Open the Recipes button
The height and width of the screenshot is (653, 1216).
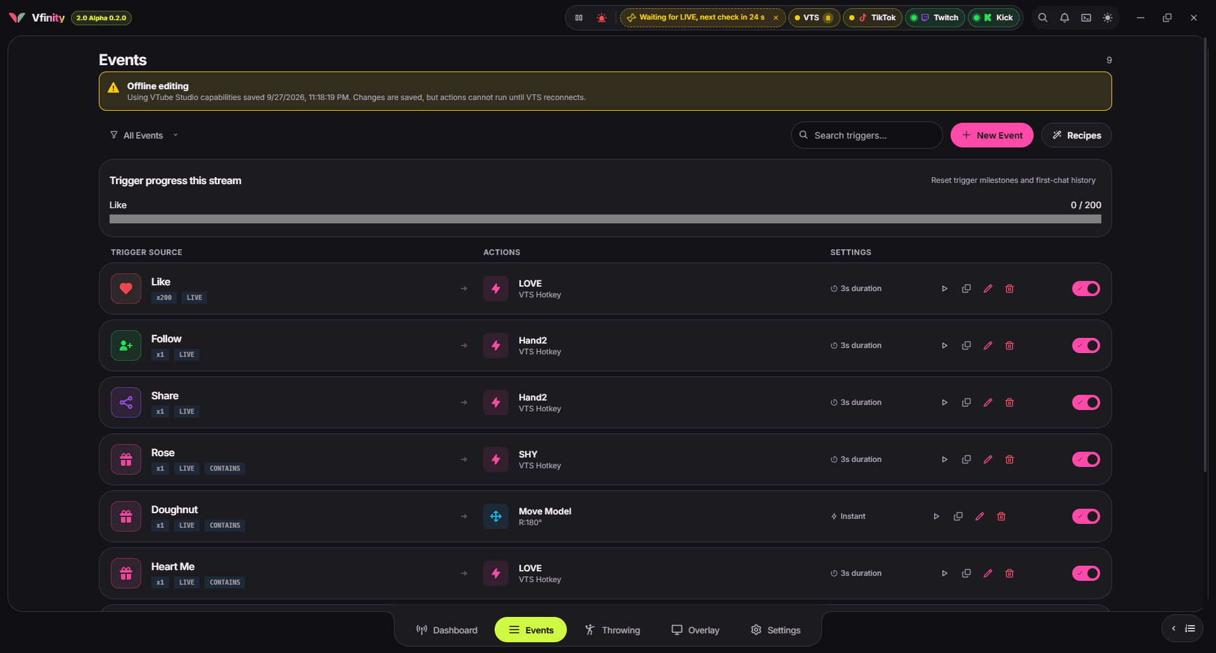click(x=1076, y=135)
